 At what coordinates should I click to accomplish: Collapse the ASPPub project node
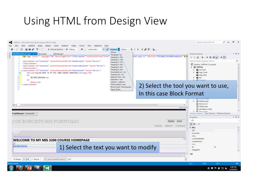point(191,67)
